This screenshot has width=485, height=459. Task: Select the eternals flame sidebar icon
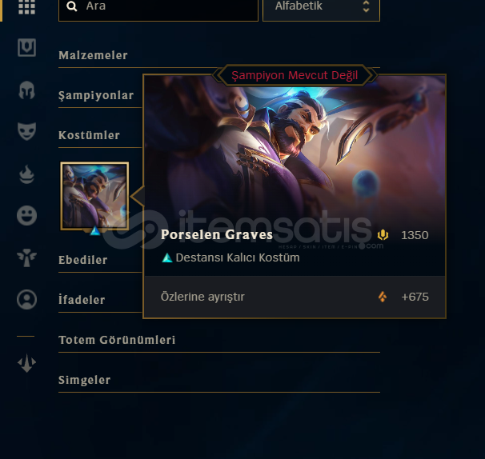pos(26,174)
